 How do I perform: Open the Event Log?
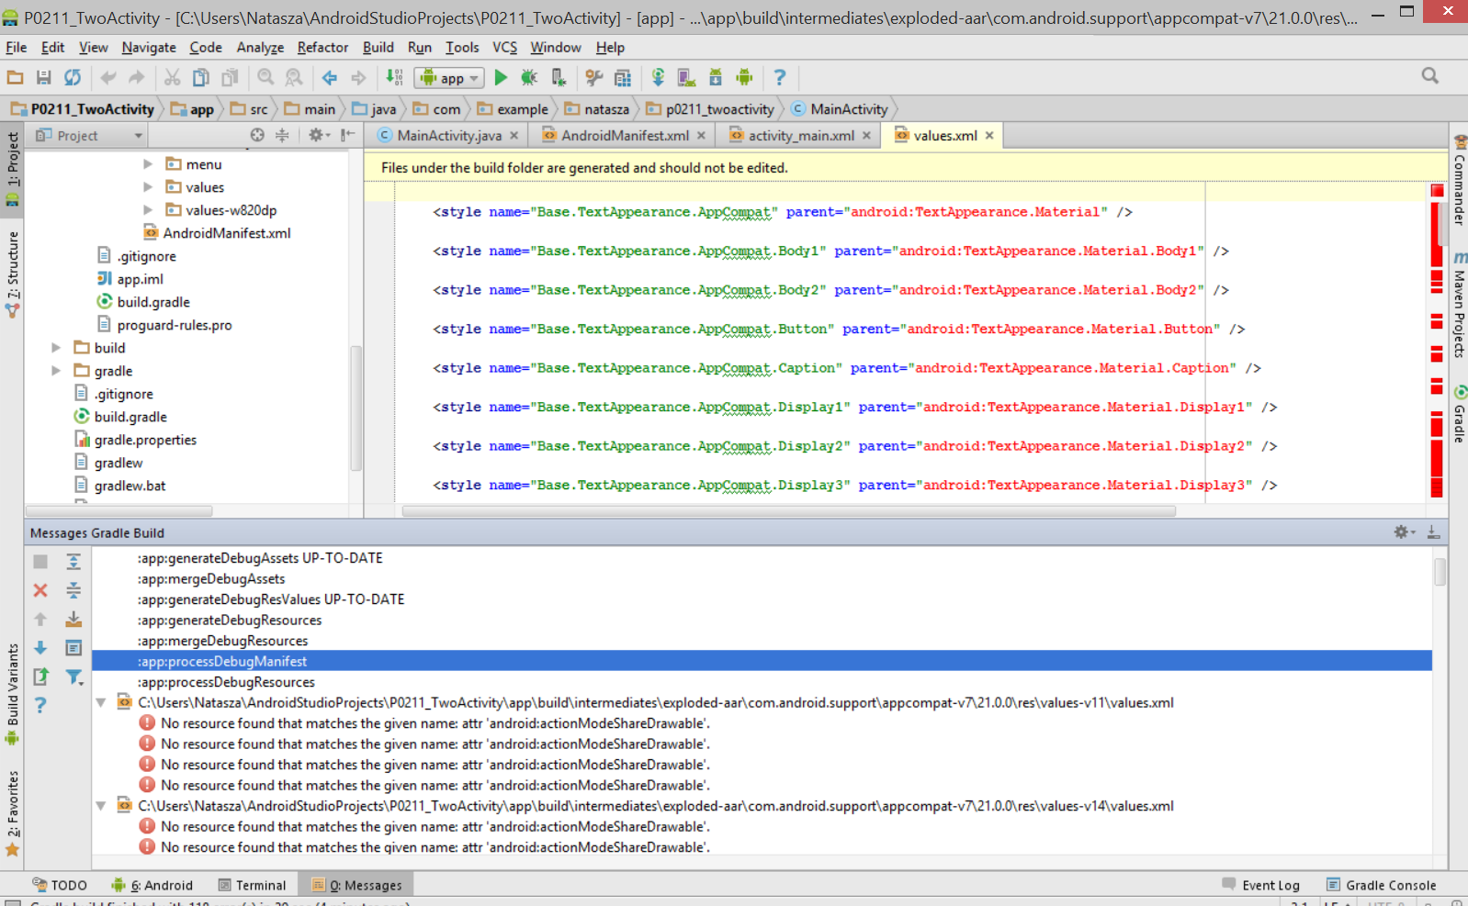(1260, 885)
